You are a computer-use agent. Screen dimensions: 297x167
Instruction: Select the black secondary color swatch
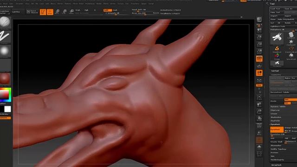(2, 109)
